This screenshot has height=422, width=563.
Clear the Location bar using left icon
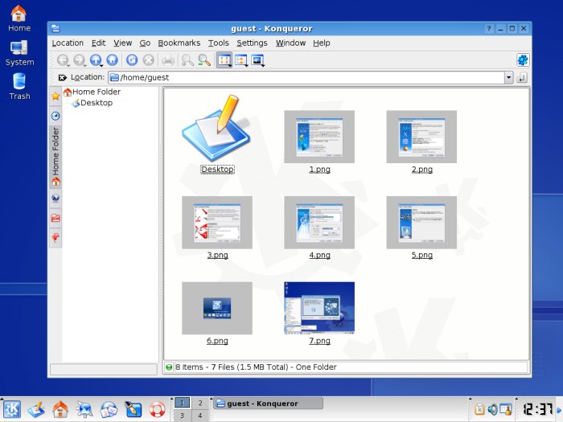pyautogui.click(x=61, y=78)
